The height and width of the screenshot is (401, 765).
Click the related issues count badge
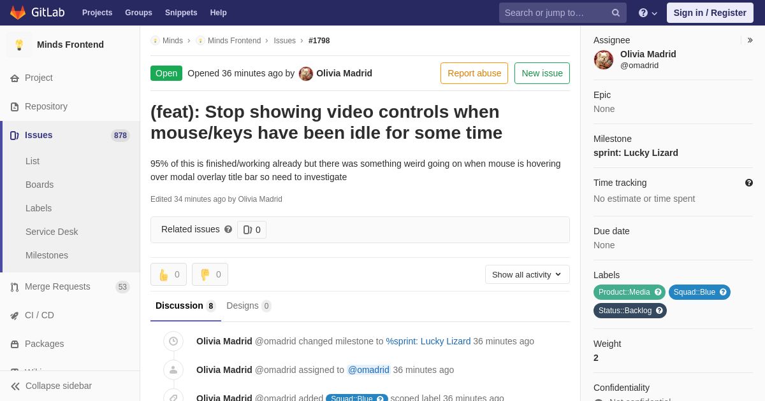252,230
